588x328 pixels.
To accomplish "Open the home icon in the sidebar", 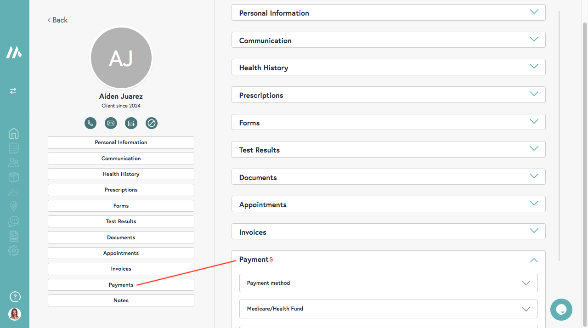I will pyautogui.click(x=14, y=133).
